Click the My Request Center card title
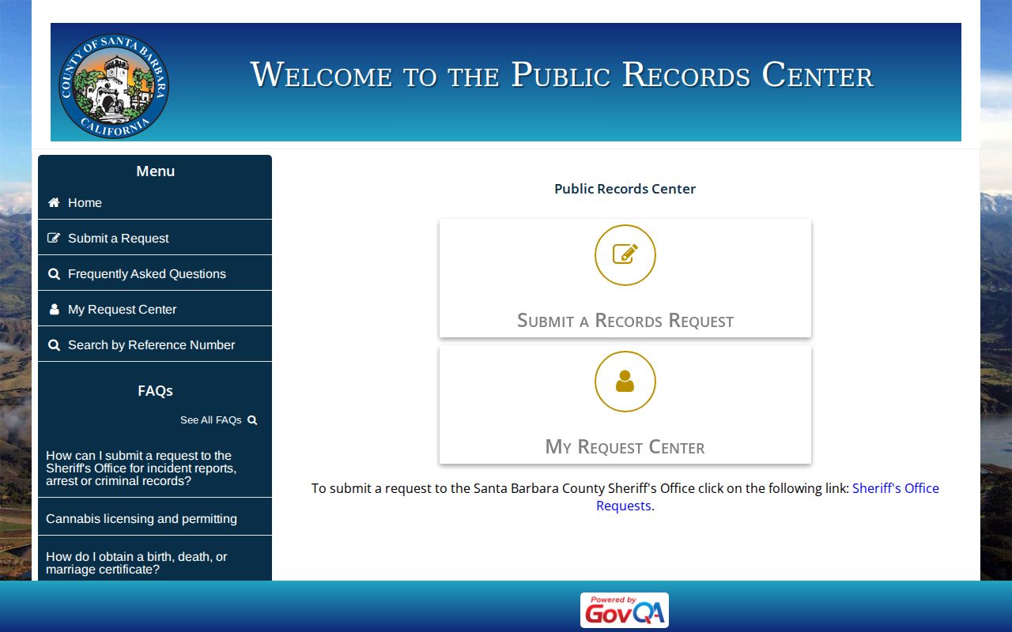The image size is (1012, 632). [x=625, y=447]
